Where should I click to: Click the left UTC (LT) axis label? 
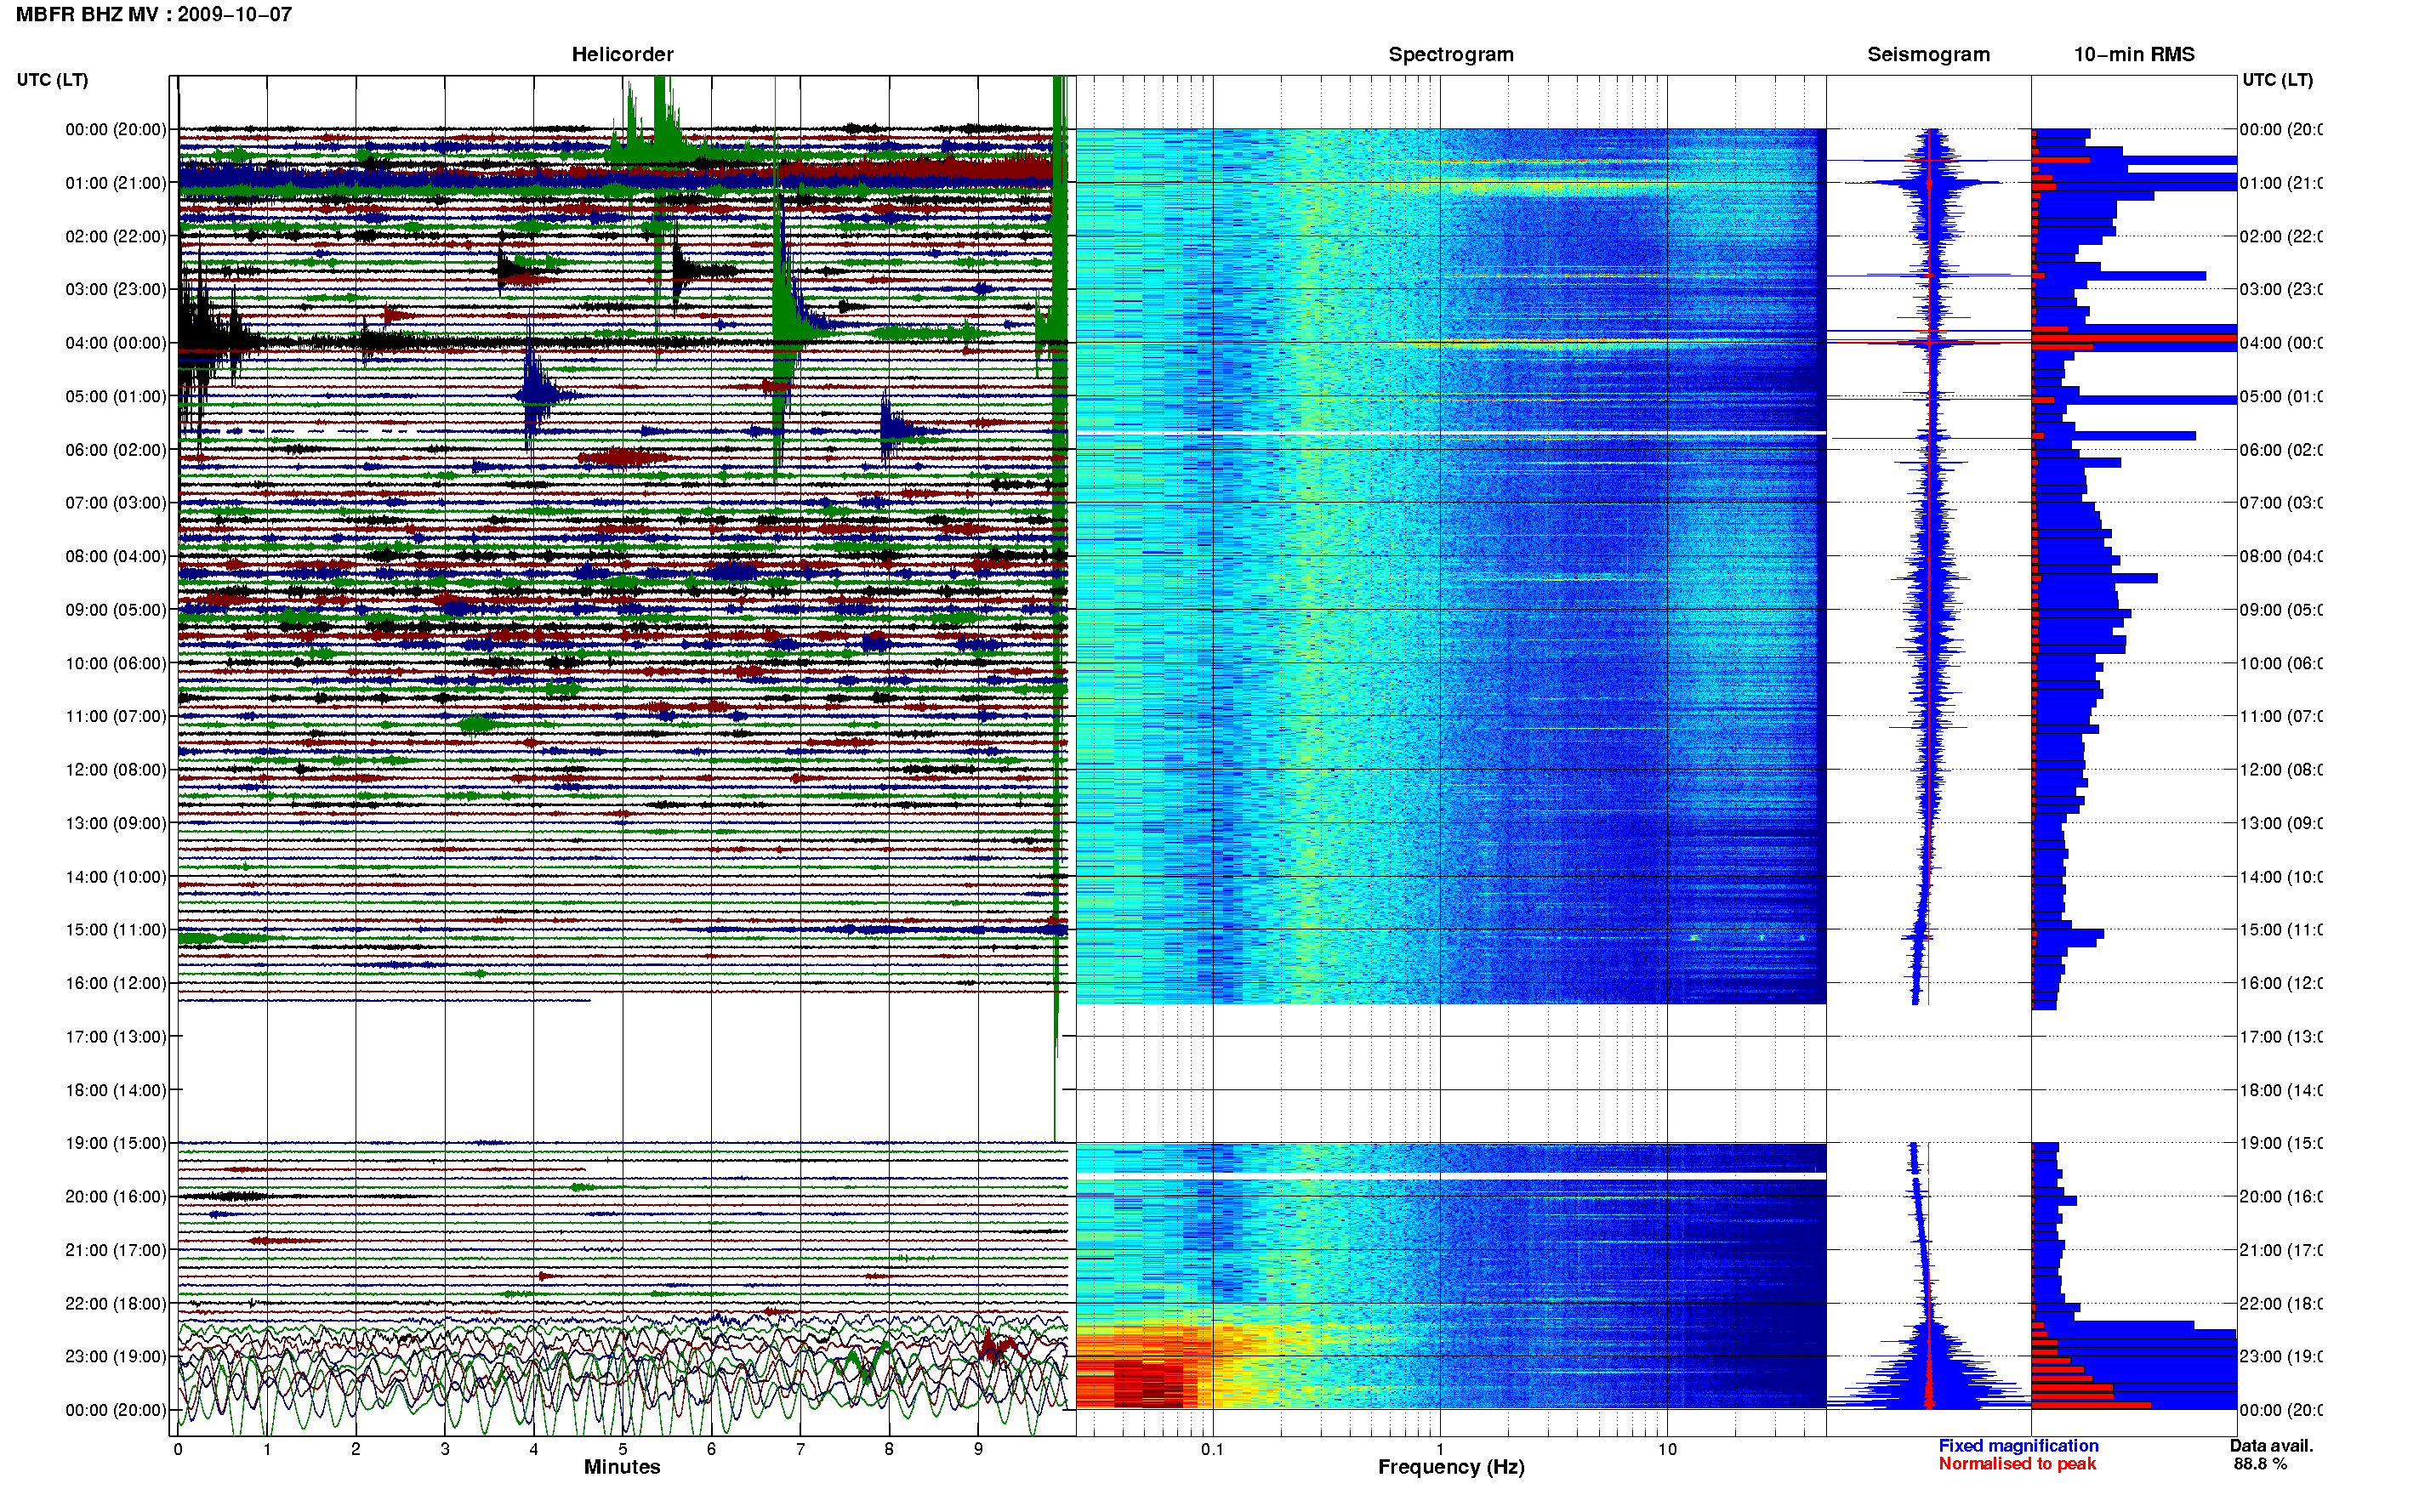[52, 80]
